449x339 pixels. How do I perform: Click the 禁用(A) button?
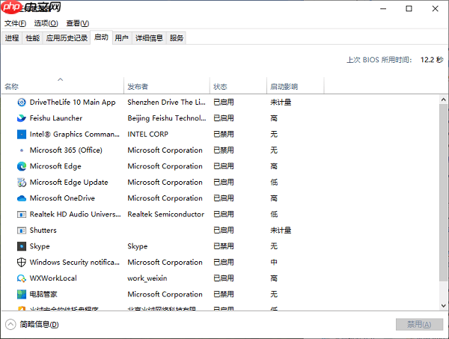pyautogui.click(x=419, y=324)
